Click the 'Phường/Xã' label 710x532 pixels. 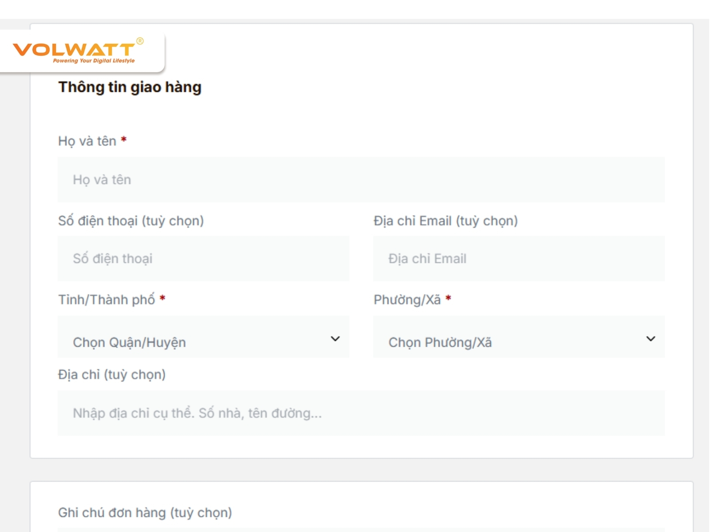(x=407, y=300)
